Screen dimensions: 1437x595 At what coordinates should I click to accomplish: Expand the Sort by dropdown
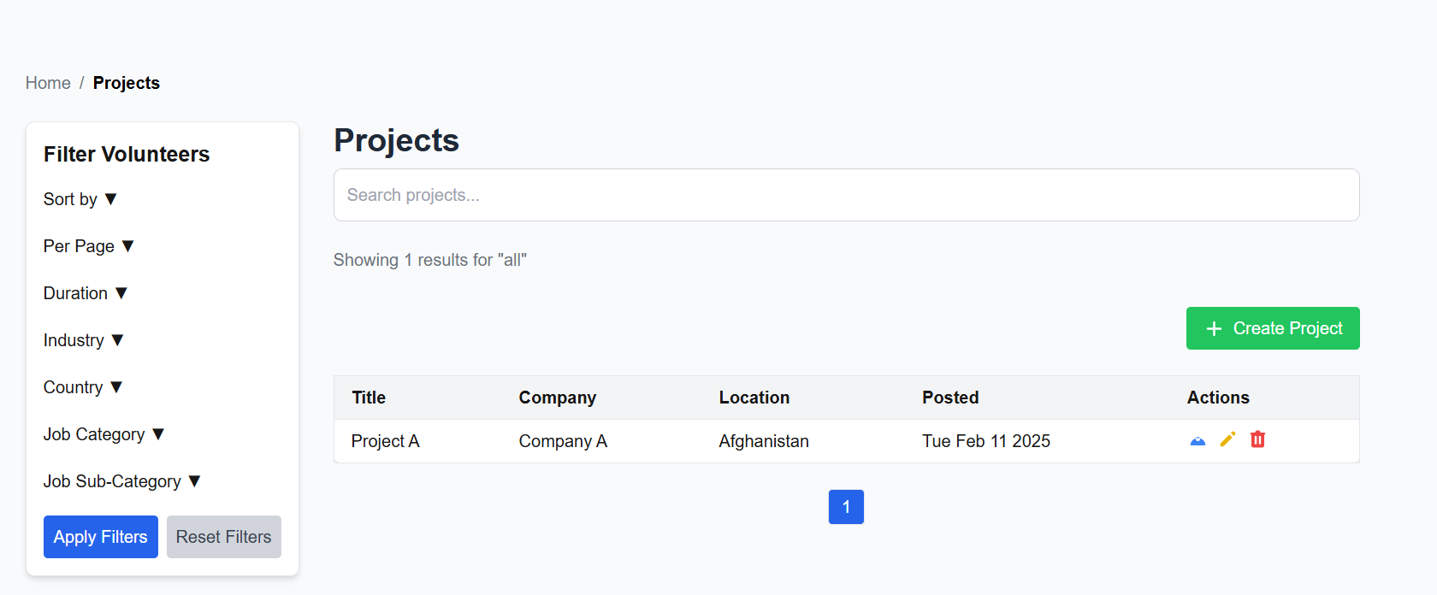click(x=80, y=199)
